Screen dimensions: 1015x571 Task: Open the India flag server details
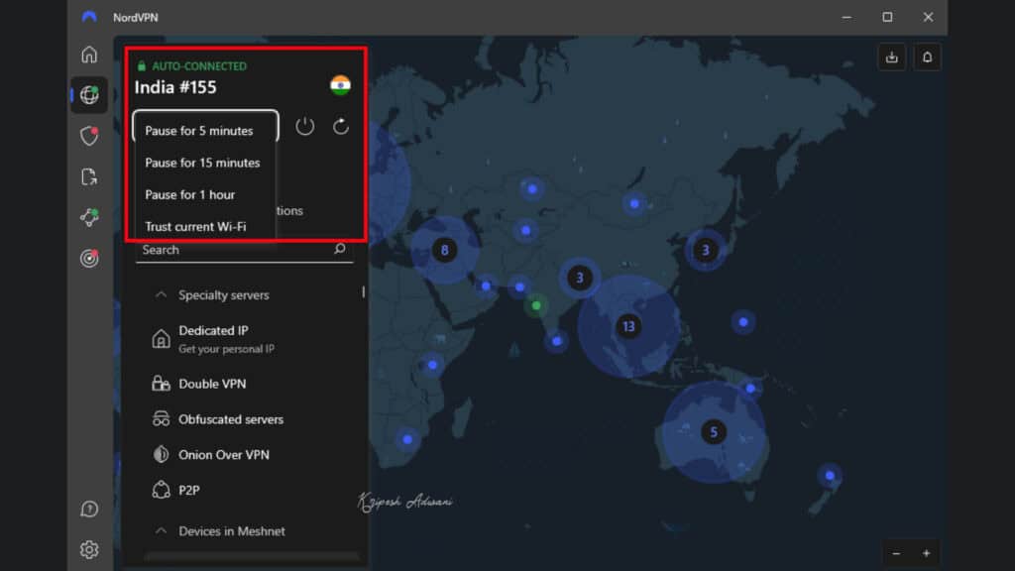(x=342, y=86)
